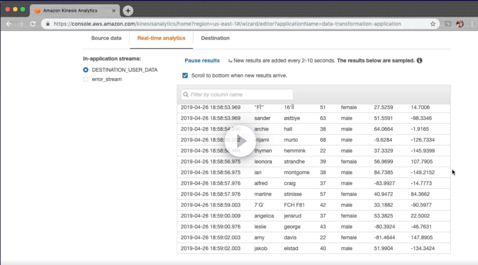Select the error_stream radio button
The height and width of the screenshot is (265, 478).
click(86, 79)
